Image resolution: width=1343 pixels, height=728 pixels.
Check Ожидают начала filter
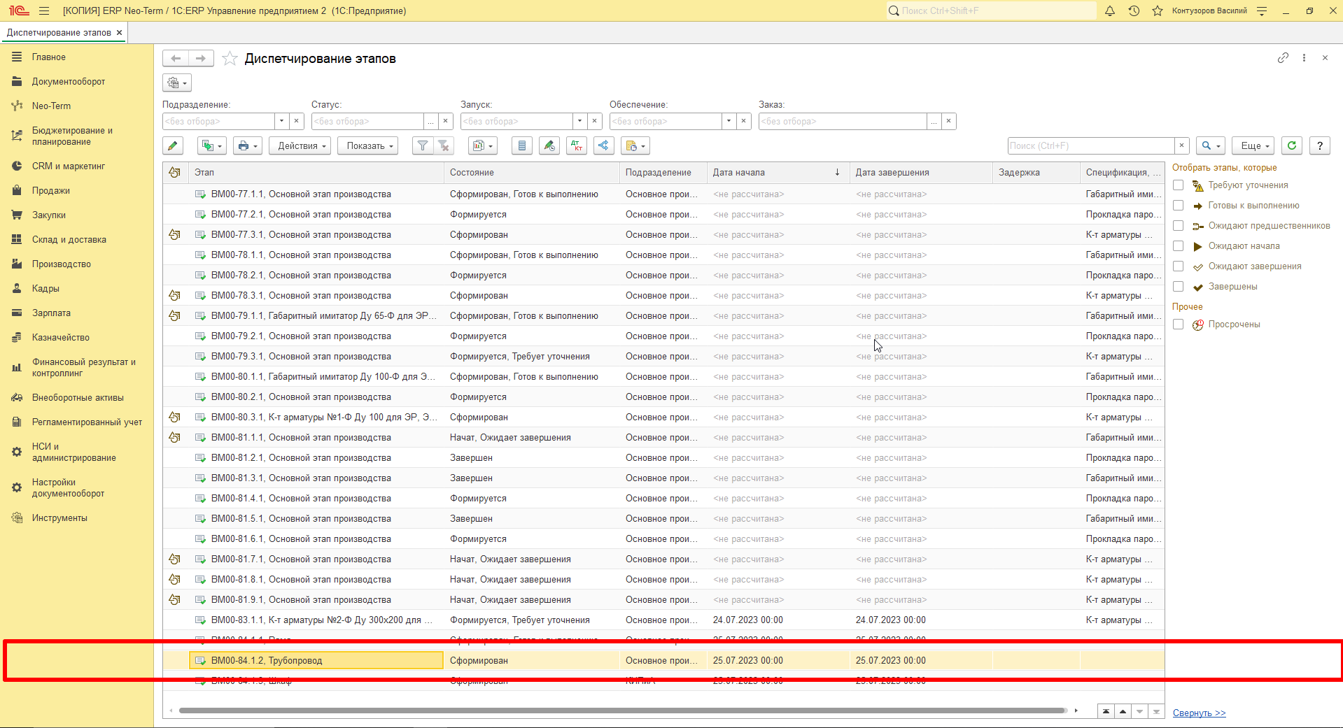point(1179,246)
